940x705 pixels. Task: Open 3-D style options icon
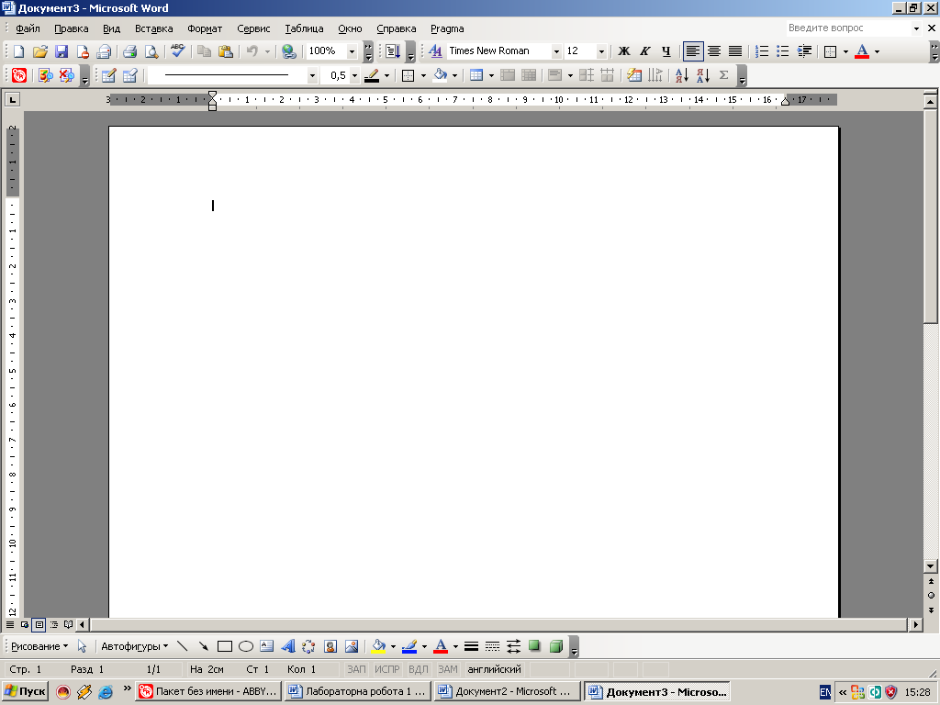[555, 646]
